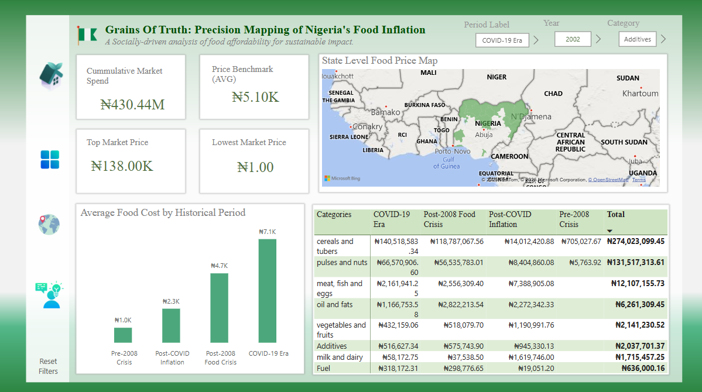Select Additives row in table
Screen dimensions: 702x392
point(331,346)
